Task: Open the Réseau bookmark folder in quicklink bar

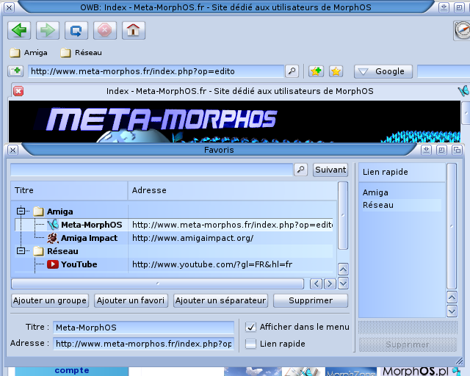Action: point(81,53)
